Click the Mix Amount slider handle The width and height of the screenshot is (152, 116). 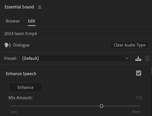tap(102, 106)
